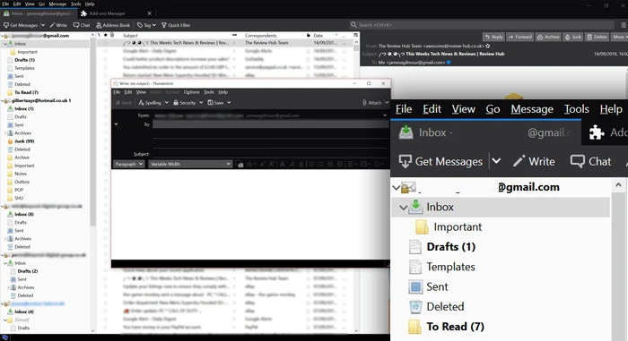Click the Quick Filter toolbar button
This screenshot has height=341, width=628.
tap(176, 25)
